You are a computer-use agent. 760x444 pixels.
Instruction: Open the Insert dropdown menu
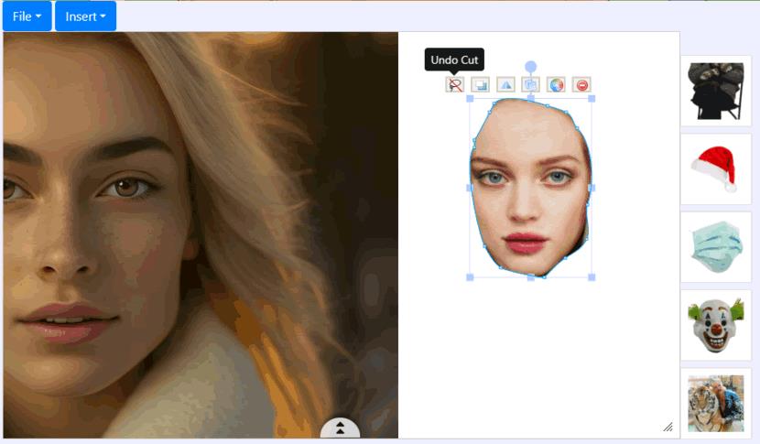(85, 16)
